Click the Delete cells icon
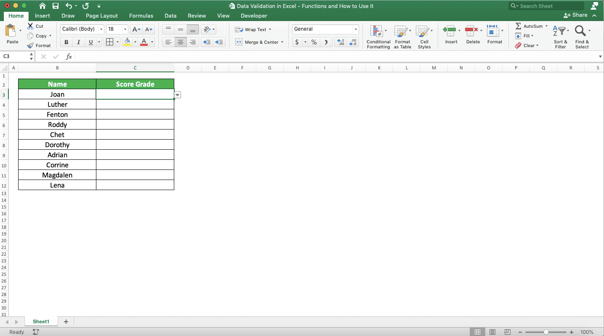 pyautogui.click(x=471, y=30)
